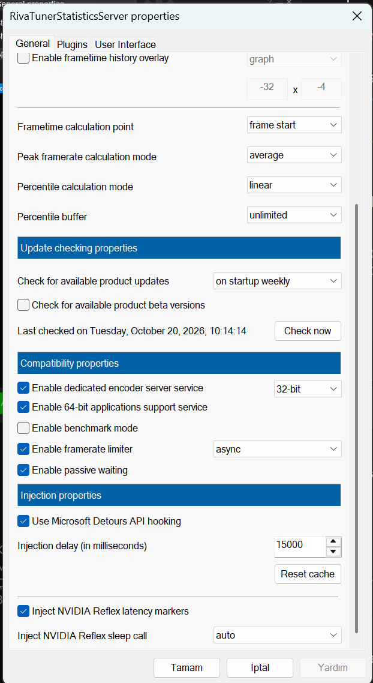The image size is (373, 683).
Task: Click the Update checking properties header
Action: [x=179, y=248]
